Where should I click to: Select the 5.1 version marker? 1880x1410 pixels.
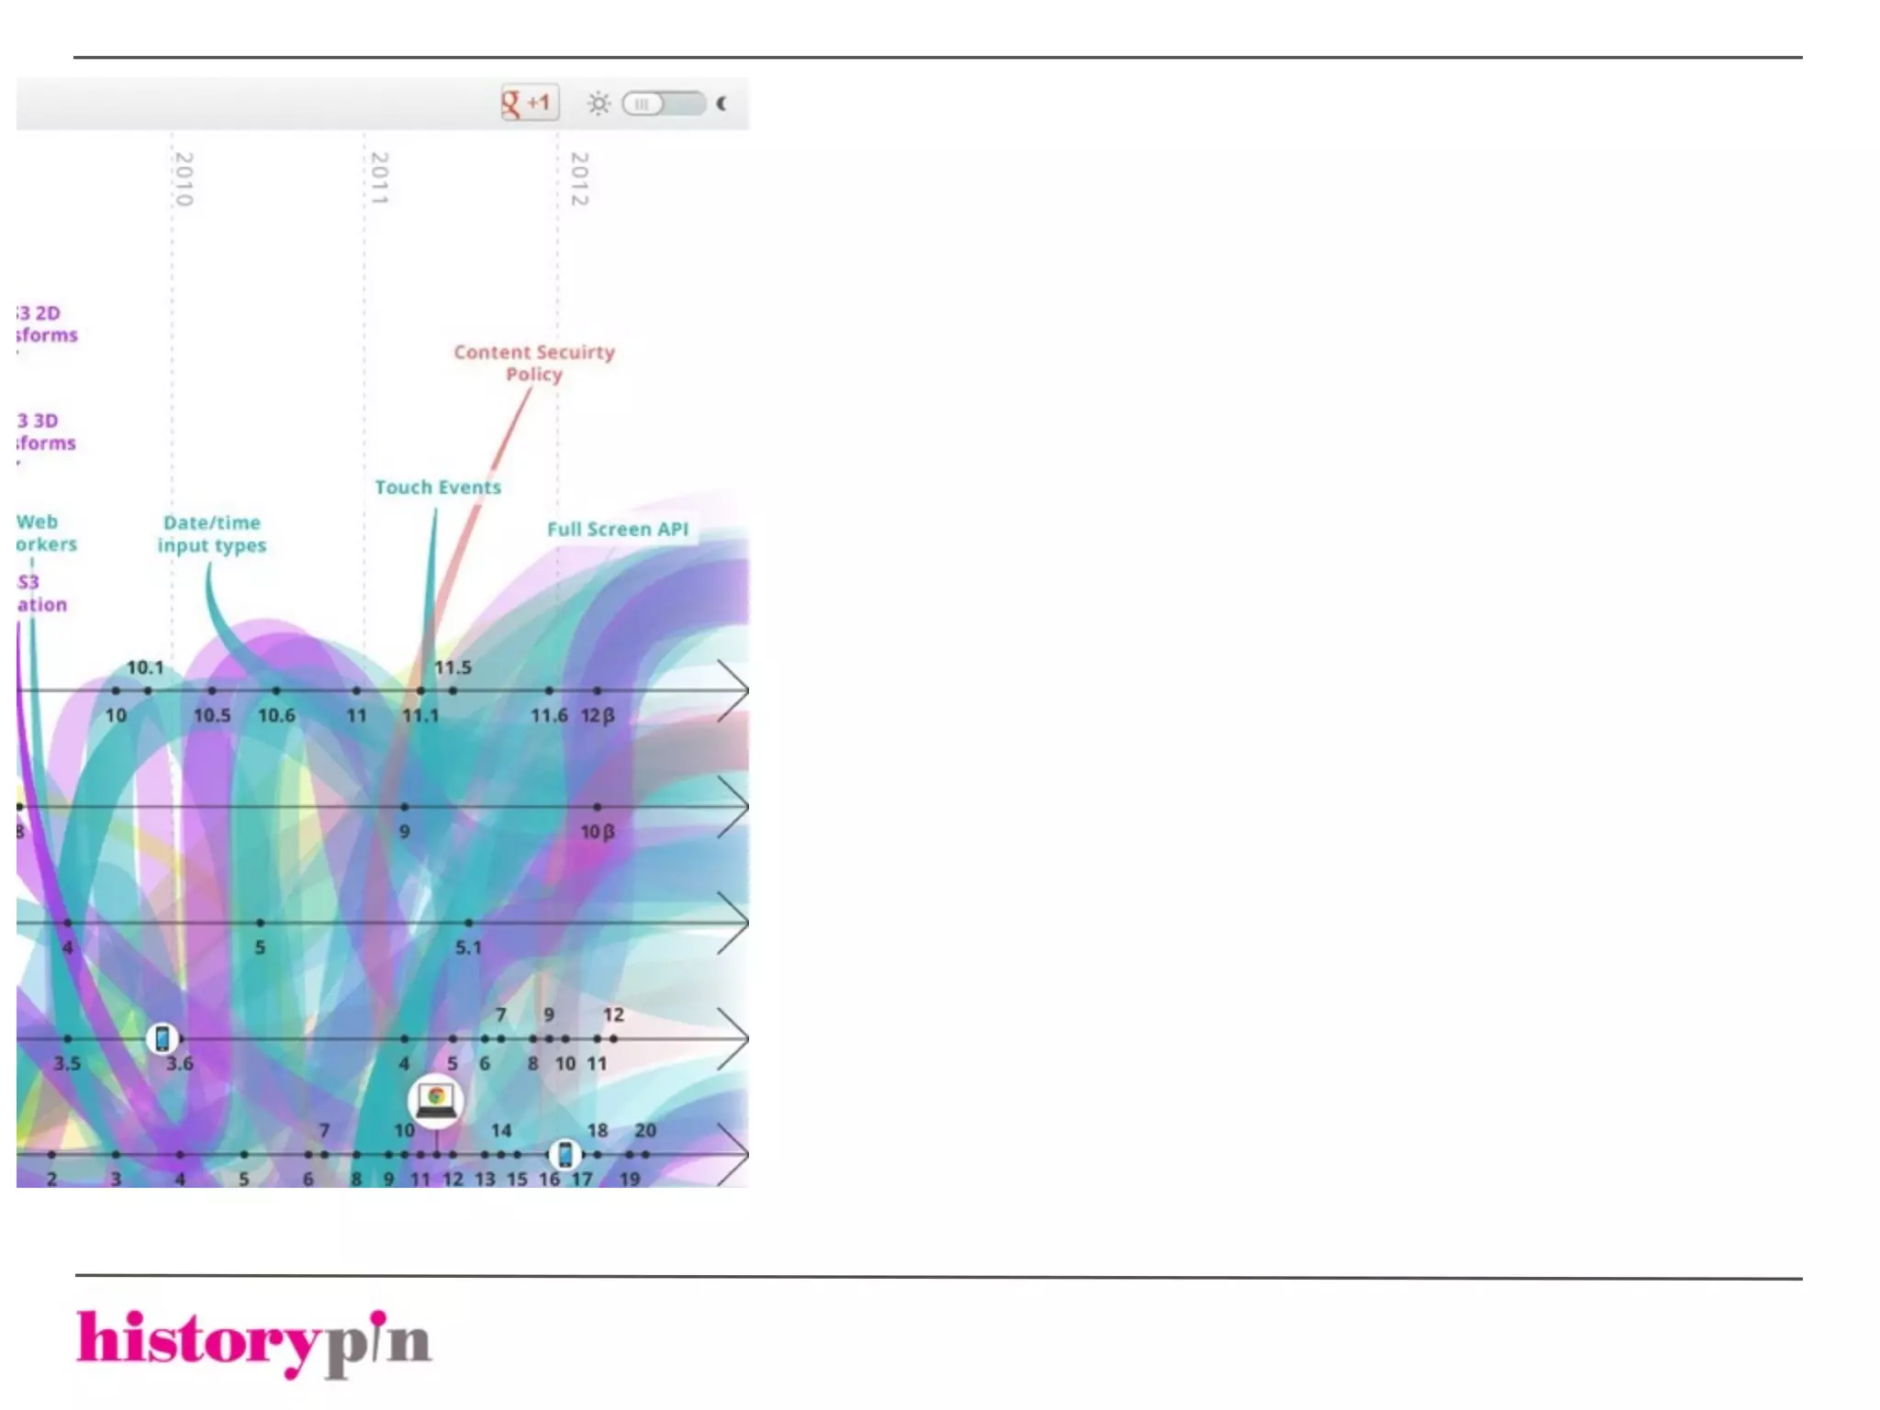[x=469, y=923]
